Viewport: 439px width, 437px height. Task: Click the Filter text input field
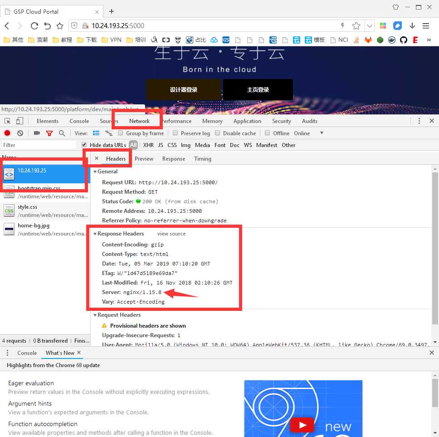click(x=39, y=145)
